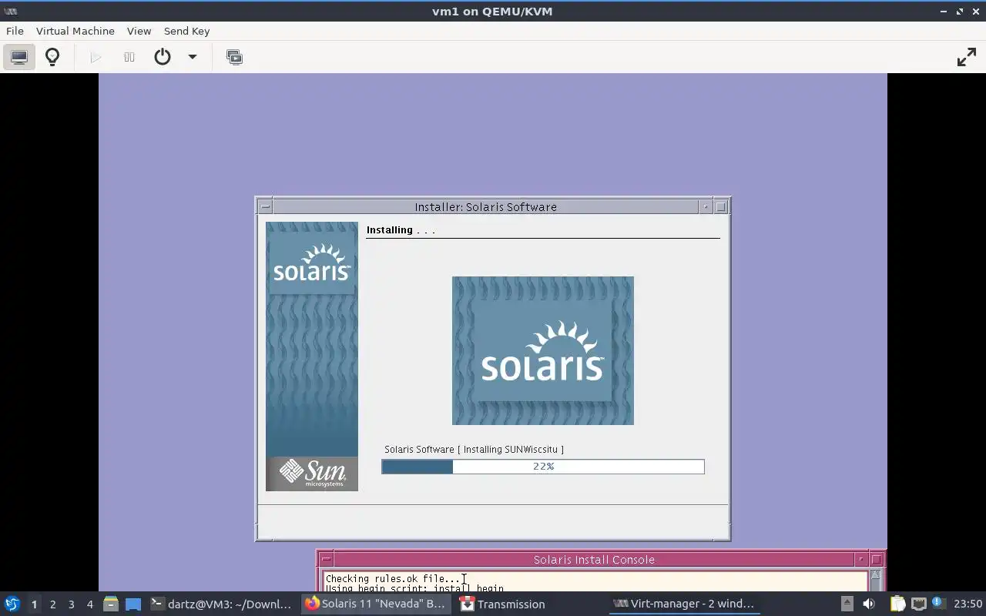This screenshot has height=616, width=986.
Task: Switch to workspace 3
Action: pyautogui.click(x=71, y=604)
